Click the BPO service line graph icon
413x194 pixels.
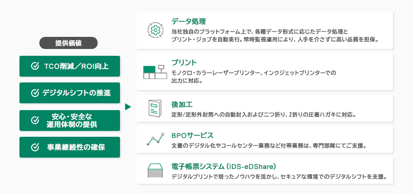(x=155, y=140)
